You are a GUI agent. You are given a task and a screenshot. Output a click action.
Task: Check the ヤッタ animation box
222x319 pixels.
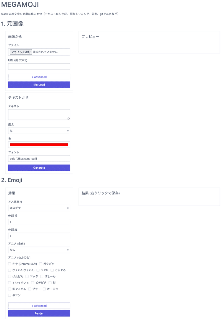point(27,276)
